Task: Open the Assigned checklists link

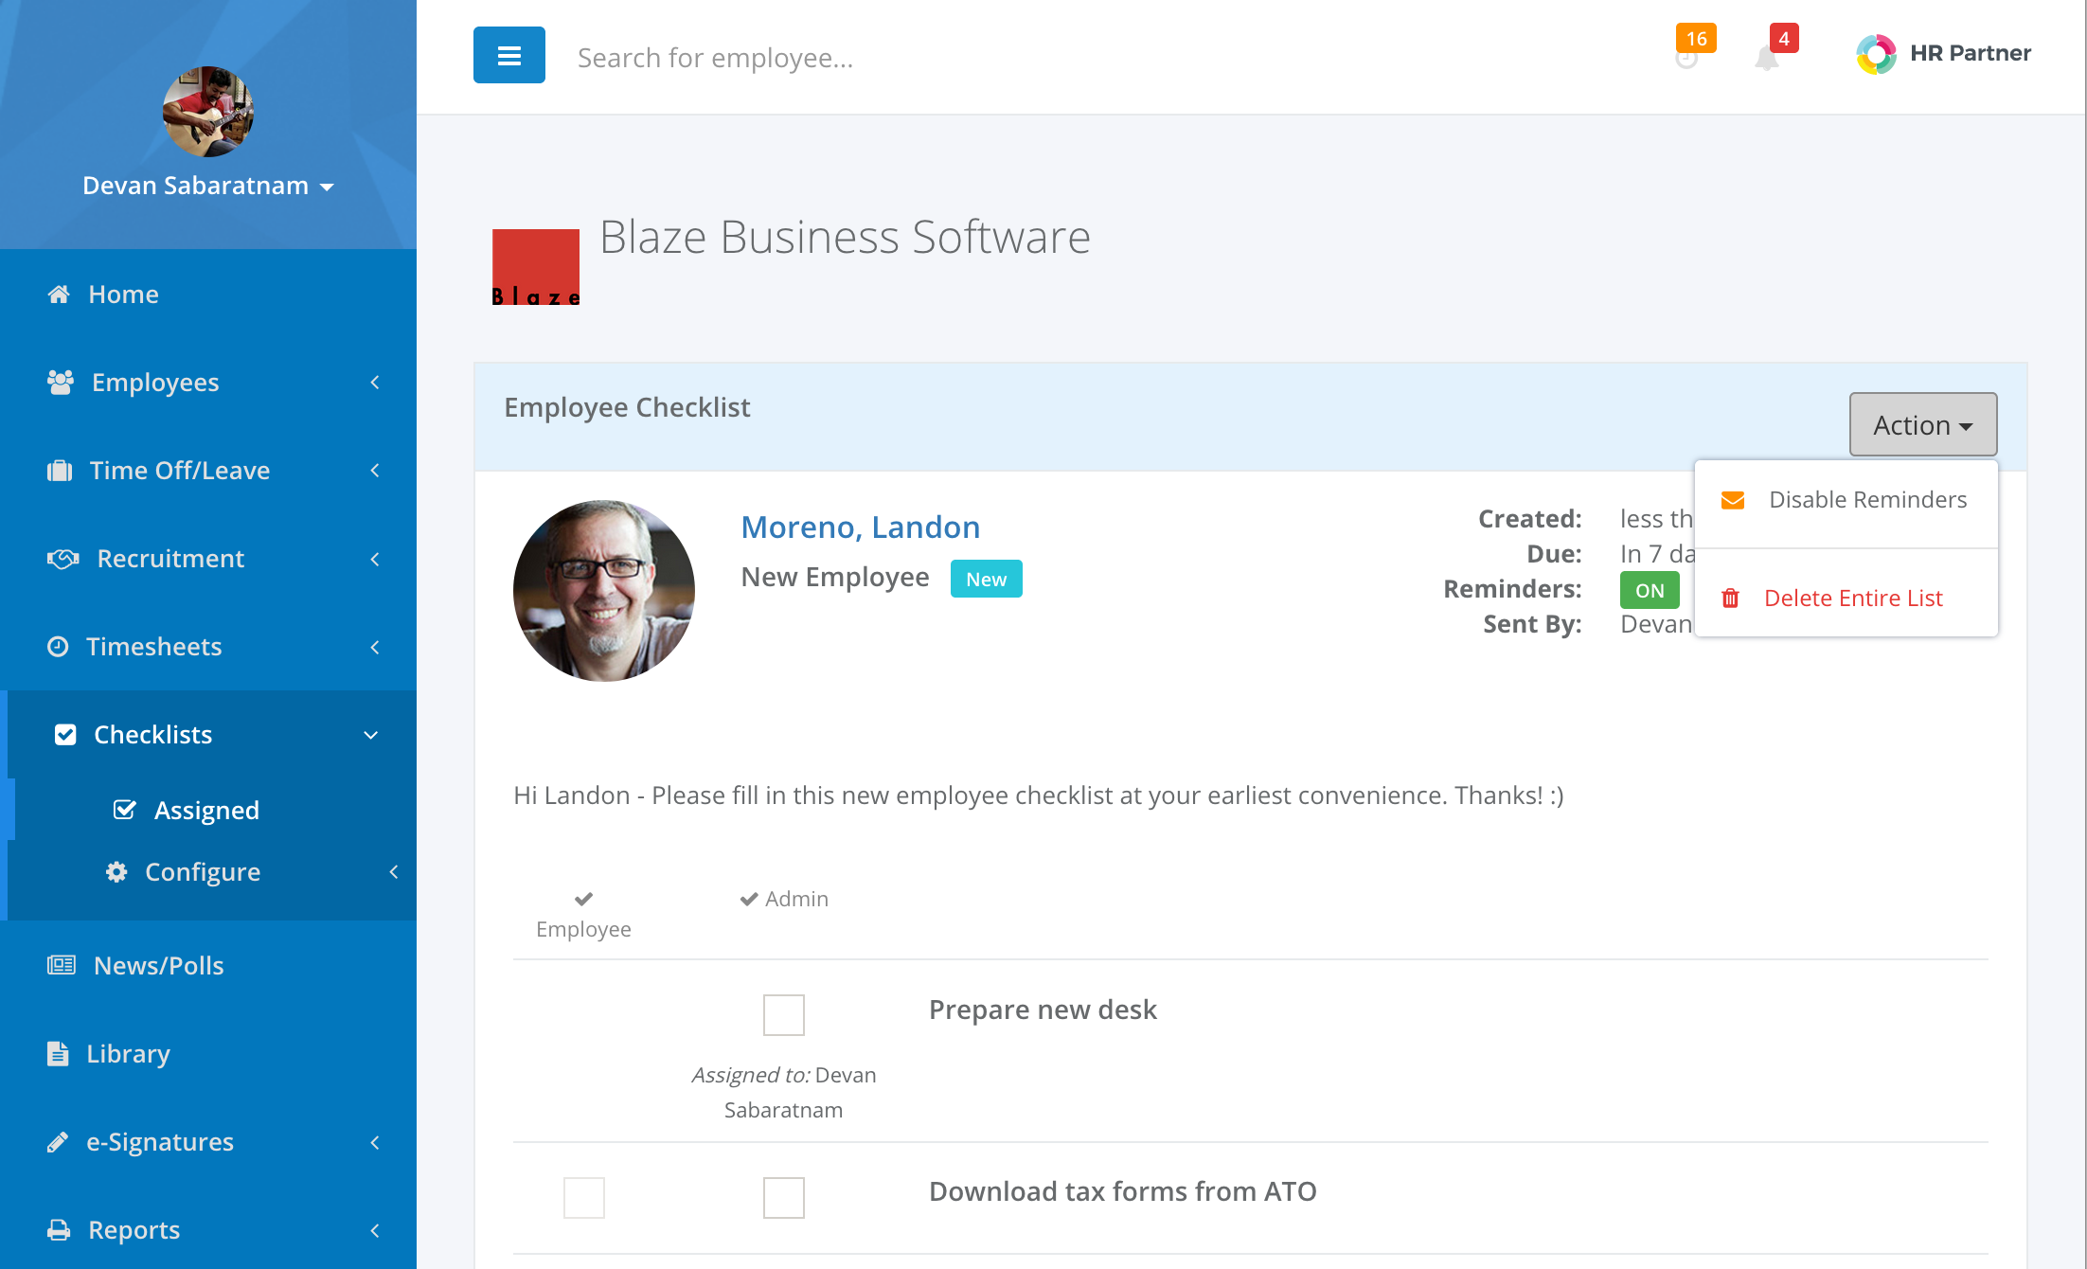Action: click(x=205, y=808)
